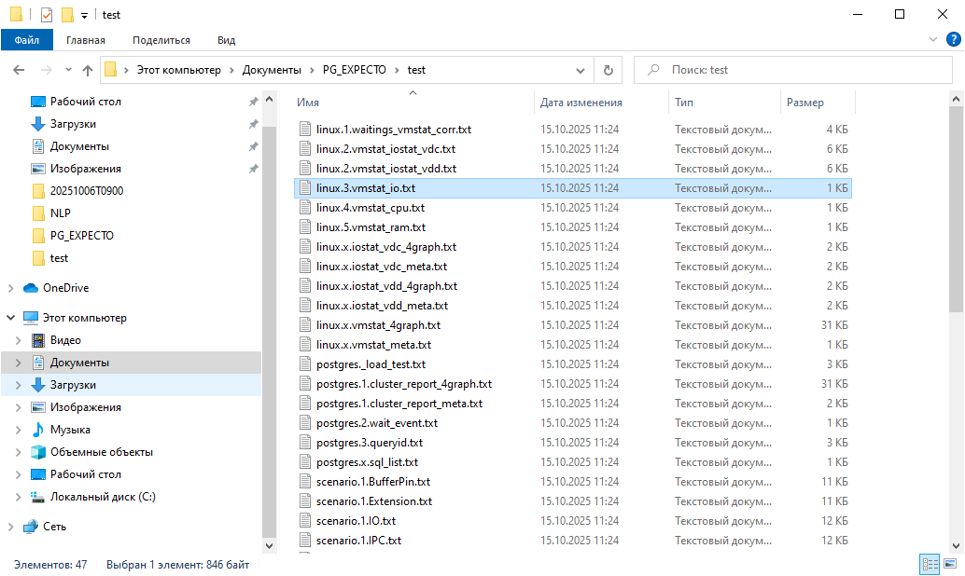The image size is (965, 576).
Task: Select pinned Изображения in Quick Access
Action: point(85,169)
